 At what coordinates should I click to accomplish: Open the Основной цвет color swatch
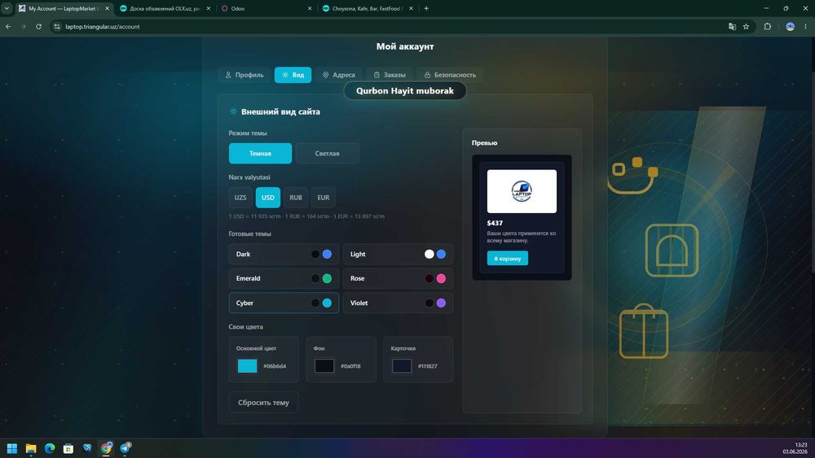[x=248, y=366]
